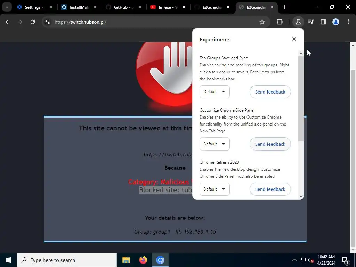Viewport: 356px width, 267px height.
Task: Open Customize Chrome Side Panel dropdown
Action: pos(215,144)
